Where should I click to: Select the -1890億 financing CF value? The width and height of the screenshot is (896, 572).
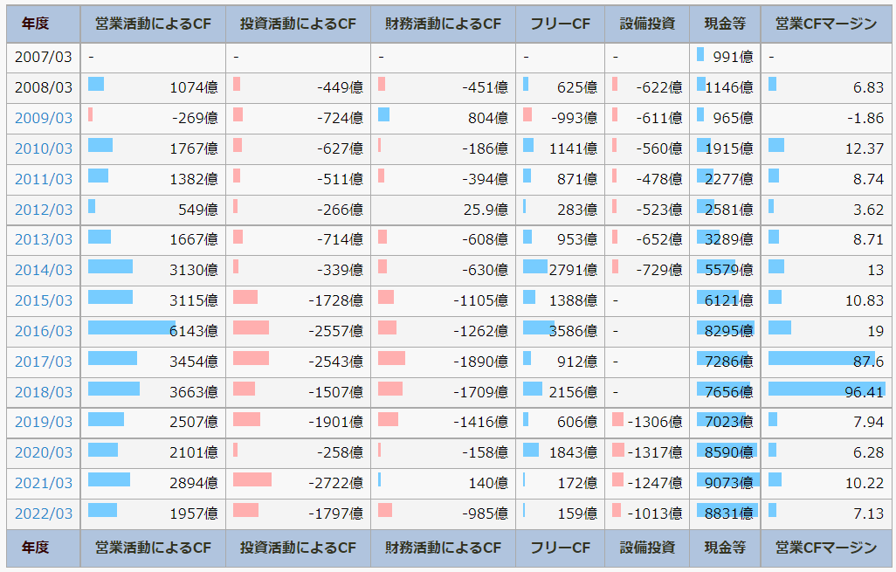(481, 362)
